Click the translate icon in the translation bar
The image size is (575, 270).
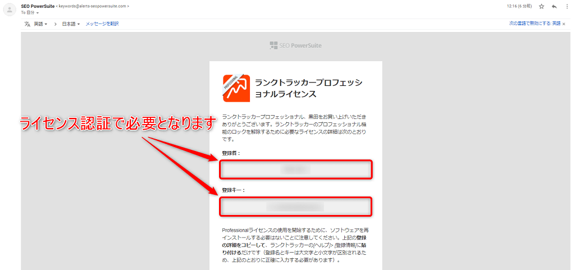(27, 24)
